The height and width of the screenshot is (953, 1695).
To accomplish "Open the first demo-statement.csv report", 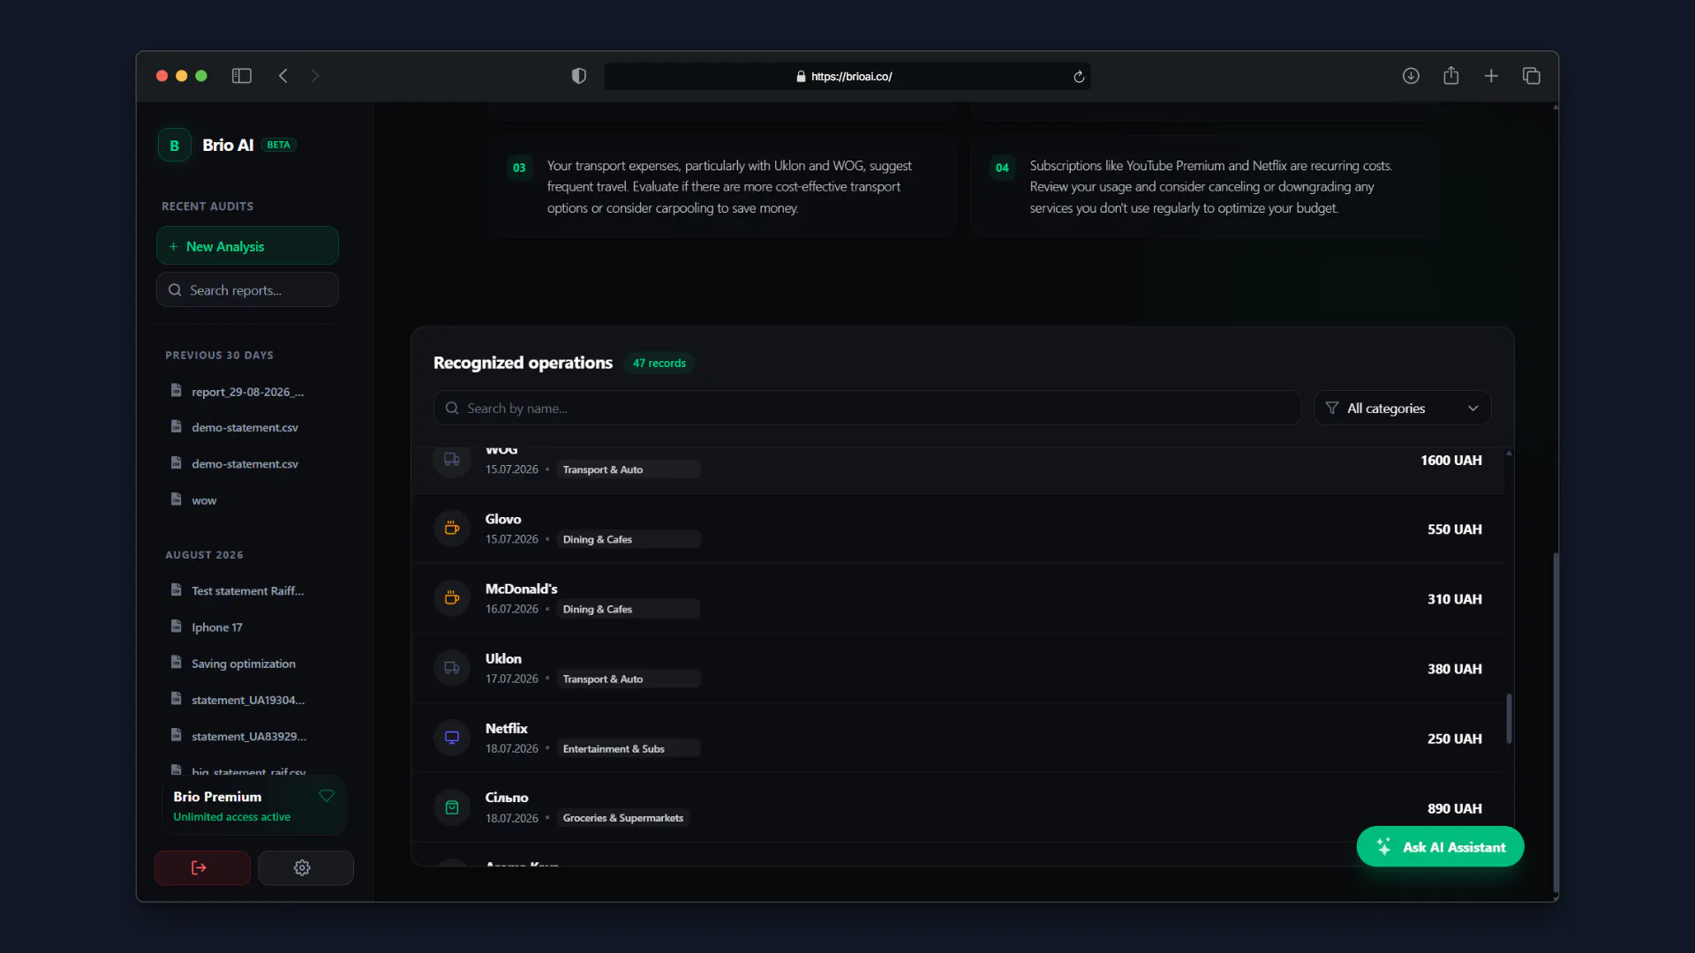I will click(x=247, y=428).
